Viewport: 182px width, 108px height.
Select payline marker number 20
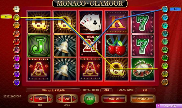pyautogui.click(x=165, y=50)
